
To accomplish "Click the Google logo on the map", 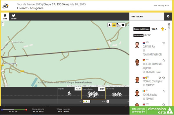I will coord(6,85).
